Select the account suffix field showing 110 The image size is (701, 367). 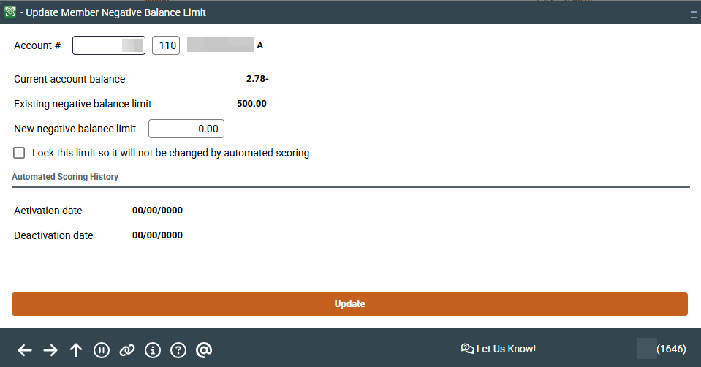pyautogui.click(x=166, y=46)
